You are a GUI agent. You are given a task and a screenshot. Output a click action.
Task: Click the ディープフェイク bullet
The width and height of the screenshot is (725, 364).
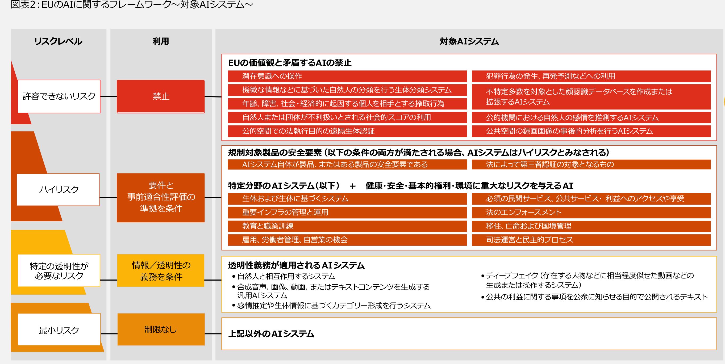(x=588, y=280)
